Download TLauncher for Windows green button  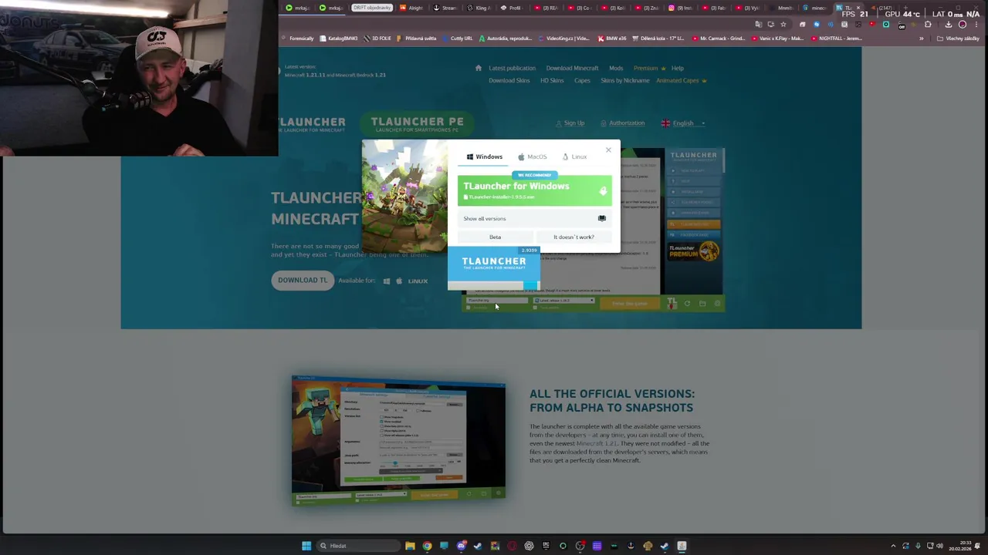(534, 190)
